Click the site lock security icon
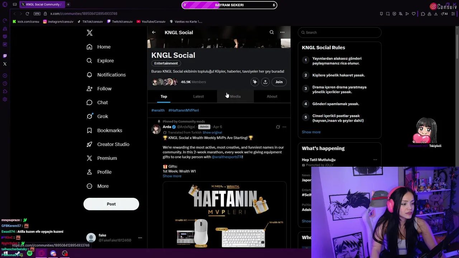This screenshot has height=258, width=459. click(46, 14)
